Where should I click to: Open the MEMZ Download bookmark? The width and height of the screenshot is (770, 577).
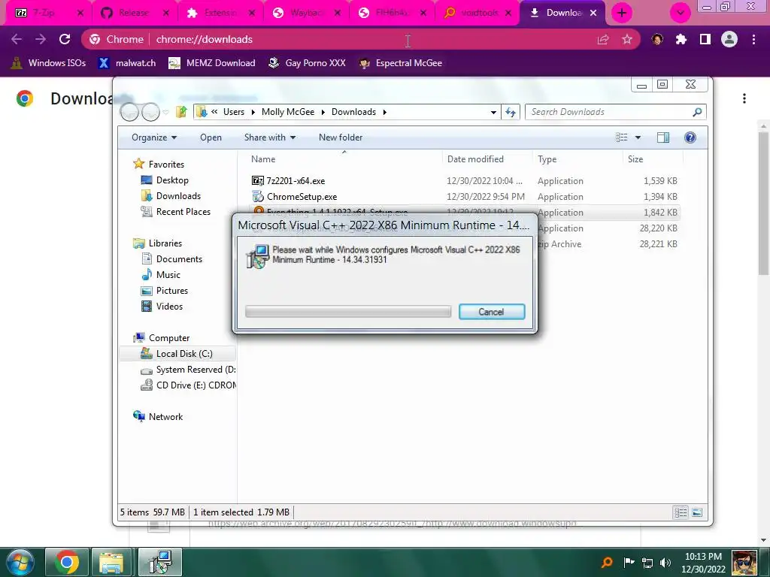[212, 63]
